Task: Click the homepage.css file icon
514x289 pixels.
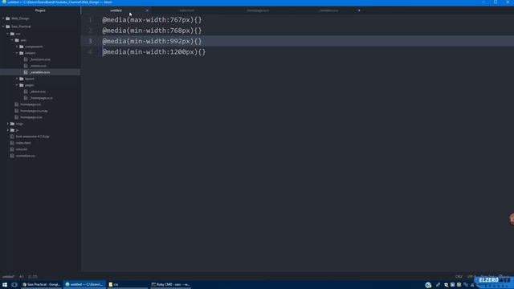Action: click(x=17, y=104)
